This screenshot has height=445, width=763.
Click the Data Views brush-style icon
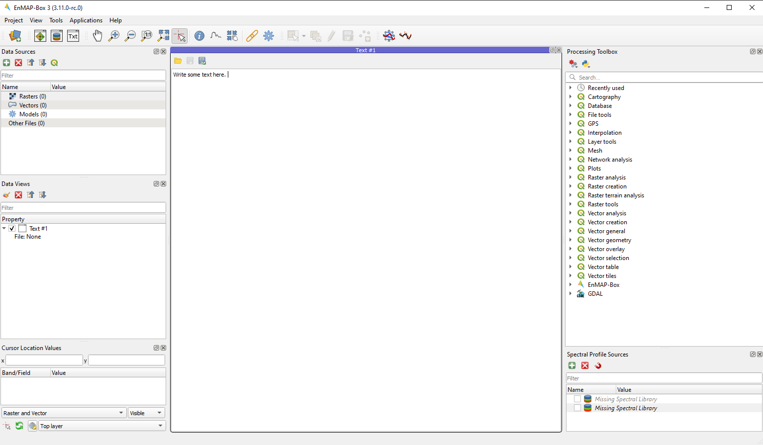[x=6, y=195]
